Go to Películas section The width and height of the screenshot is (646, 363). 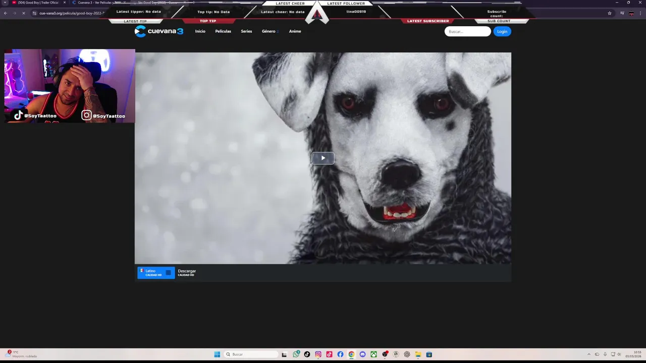(223, 31)
